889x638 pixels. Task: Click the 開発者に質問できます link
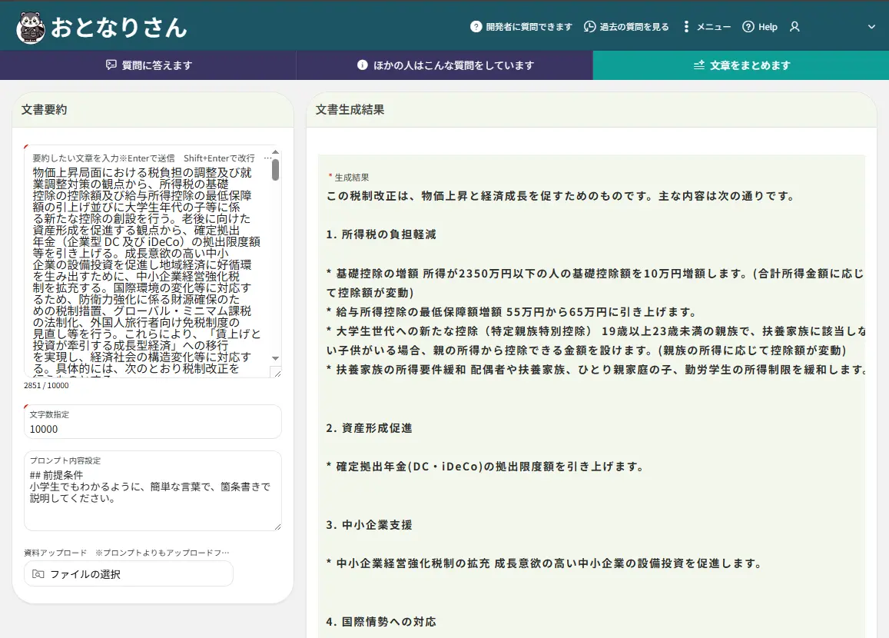[x=529, y=27]
